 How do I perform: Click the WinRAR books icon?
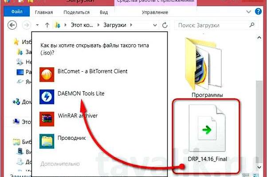47,119
